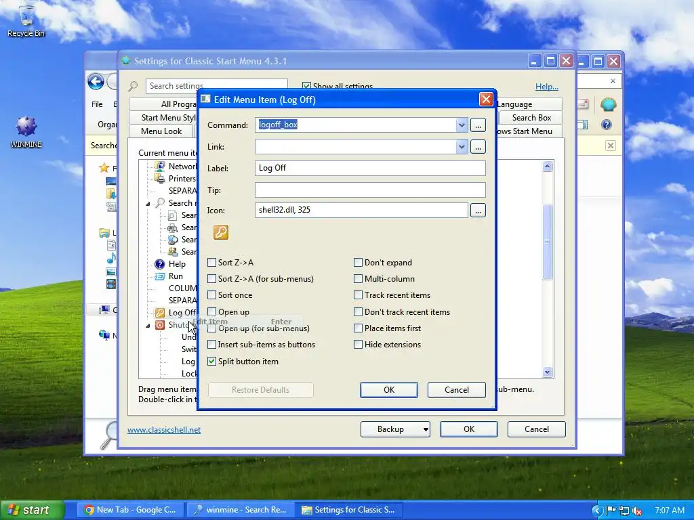Click the Icon path field
694x520 pixels.
tap(361, 210)
